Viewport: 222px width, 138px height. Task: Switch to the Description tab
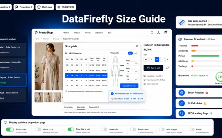click(68, 107)
